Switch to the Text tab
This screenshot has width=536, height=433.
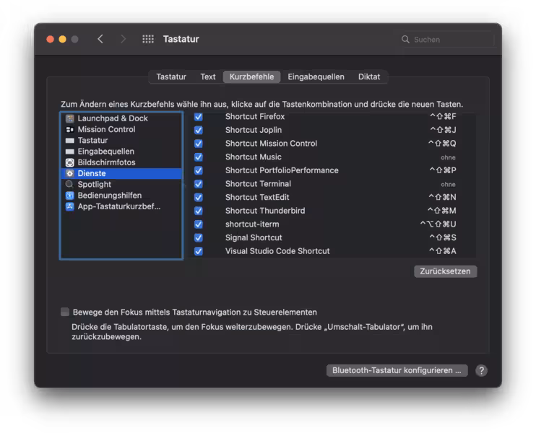(x=208, y=76)
